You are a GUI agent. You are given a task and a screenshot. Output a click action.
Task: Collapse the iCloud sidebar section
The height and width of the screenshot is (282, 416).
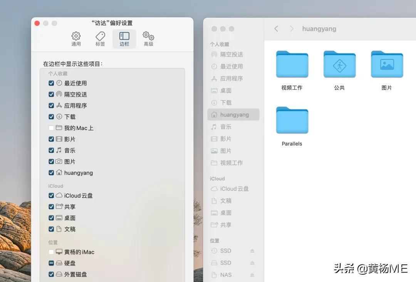click(x=217, y=178)
